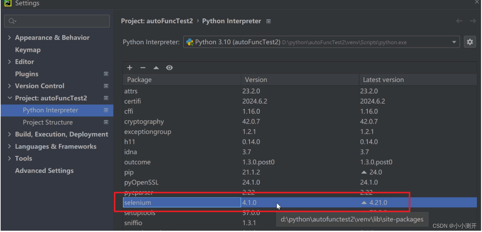Viewport: 482px width, 232px height.
Task: Expand the Editor section
Action: point(9,62)
